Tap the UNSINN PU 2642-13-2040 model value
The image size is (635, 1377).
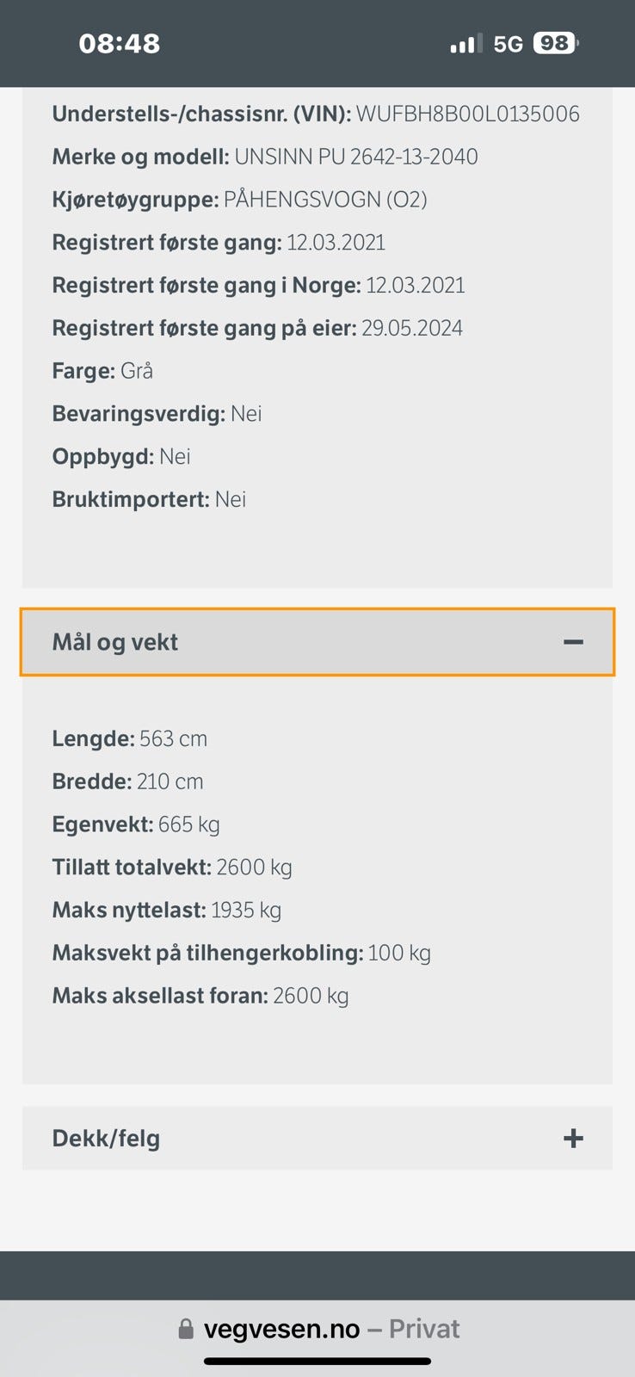pos(356,157)
